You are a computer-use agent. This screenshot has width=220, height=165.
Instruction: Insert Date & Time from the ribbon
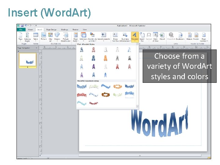click(156, 37)
